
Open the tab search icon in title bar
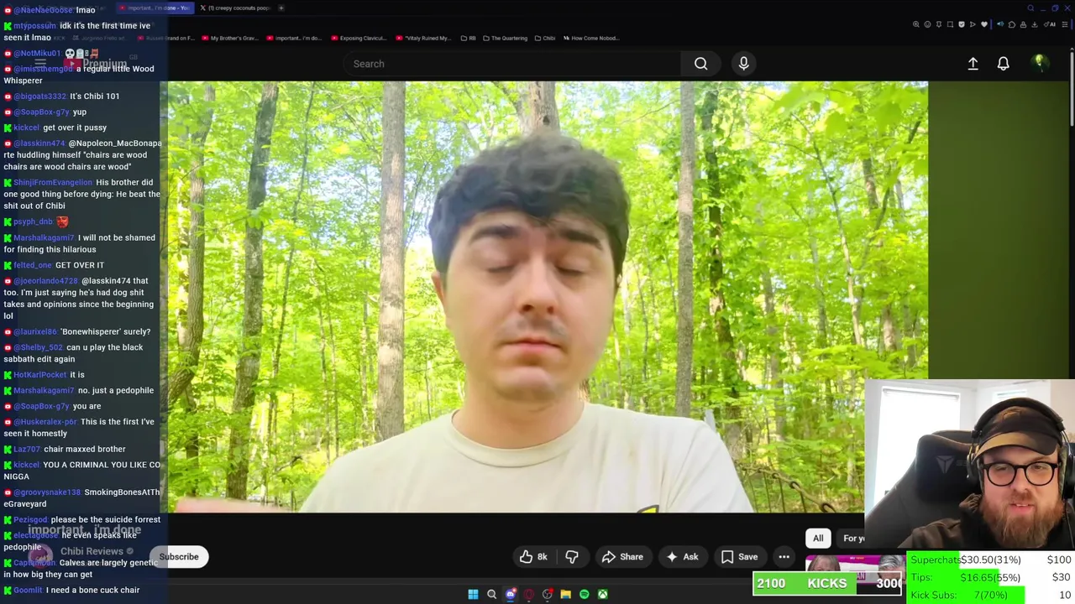1030,8
